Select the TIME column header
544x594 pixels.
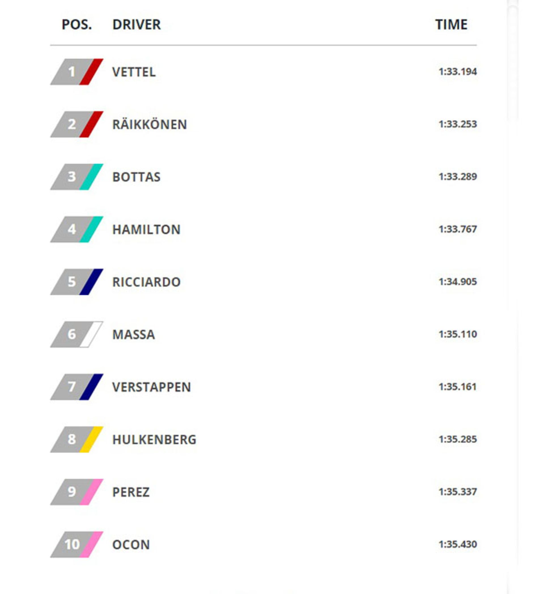(451, 24)
